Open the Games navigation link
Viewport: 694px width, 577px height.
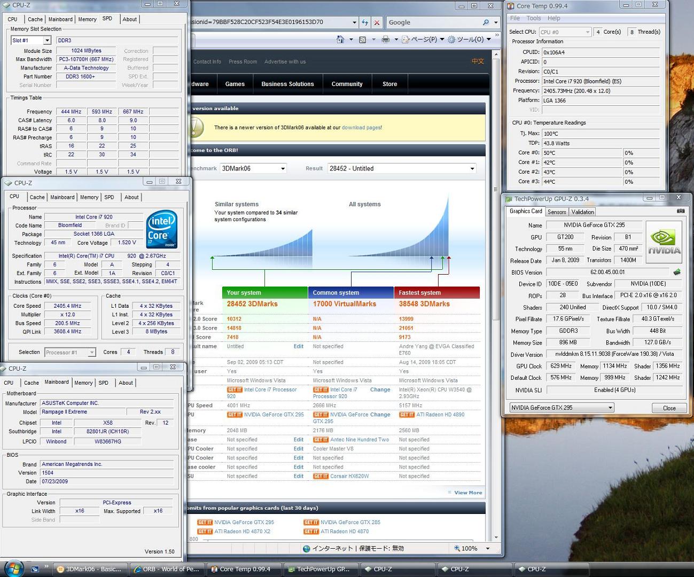tap(235, 84)
